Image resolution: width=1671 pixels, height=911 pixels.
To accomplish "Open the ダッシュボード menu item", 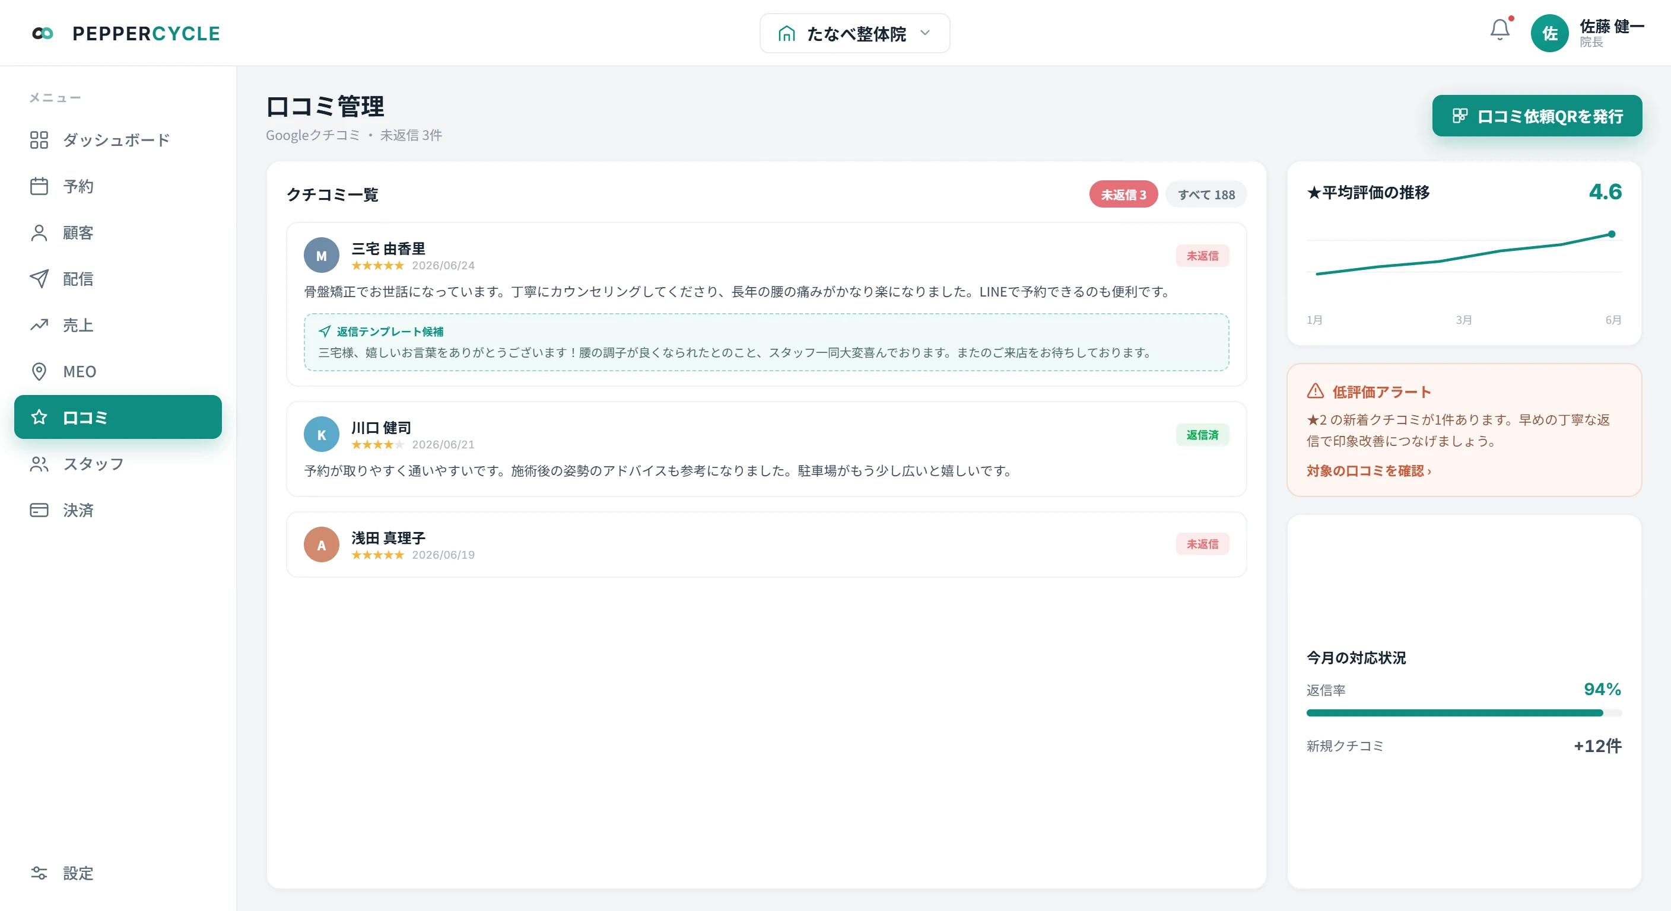I will click(x=117, y=139).
